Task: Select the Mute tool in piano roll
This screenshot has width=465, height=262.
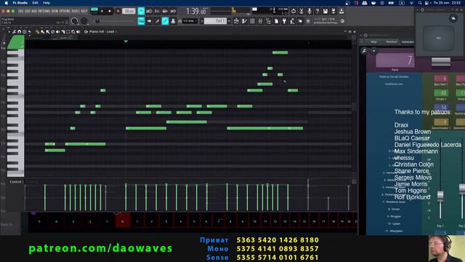Action: click(x=57, y=31)
